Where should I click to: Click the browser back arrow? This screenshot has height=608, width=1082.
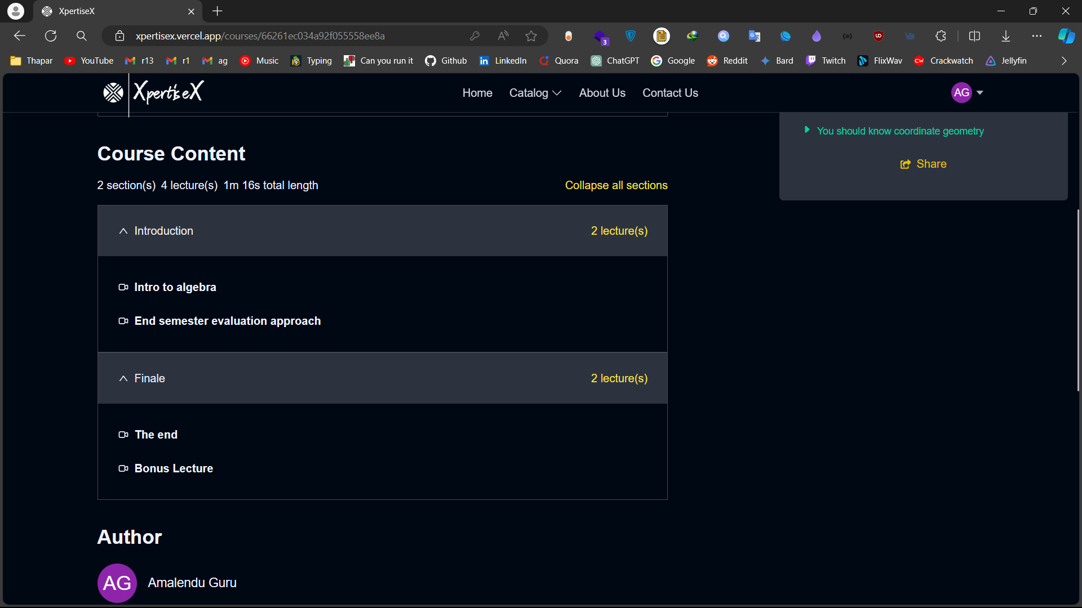(20, 36)
